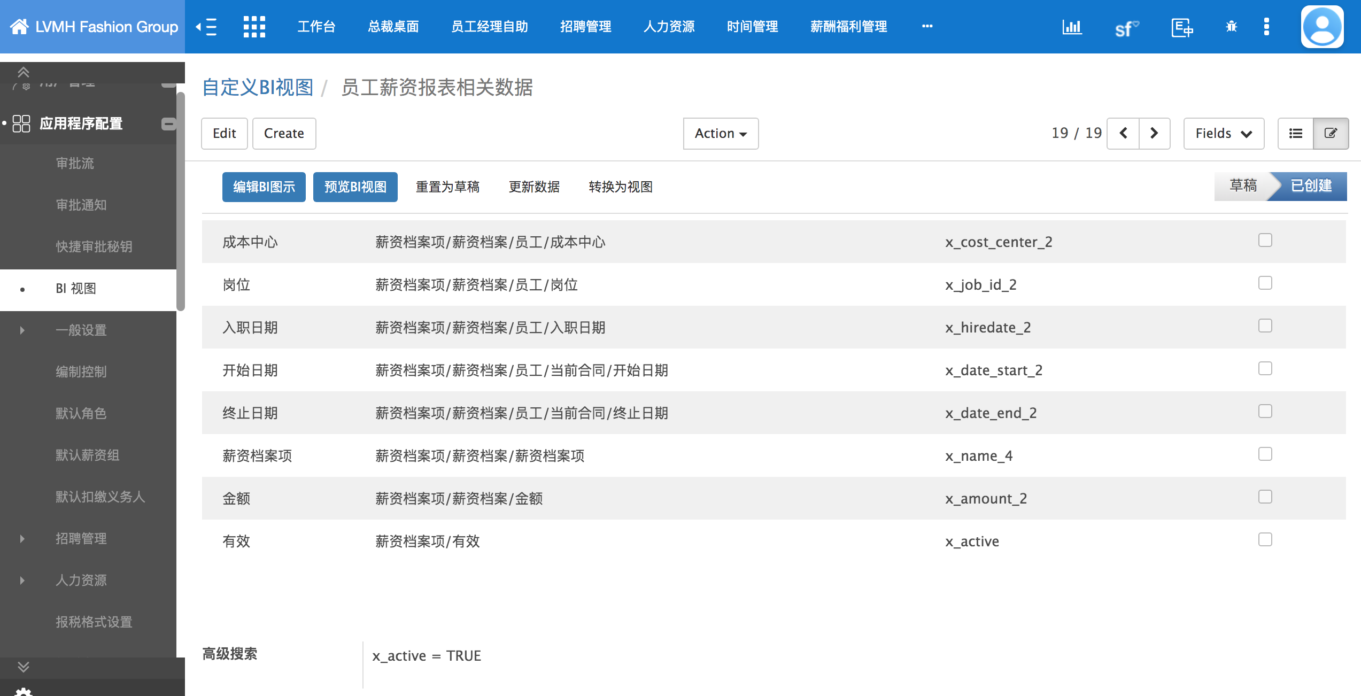1361x696 pixels.
Task: Click the 预览BI视图 button
Action: (355, 187)
